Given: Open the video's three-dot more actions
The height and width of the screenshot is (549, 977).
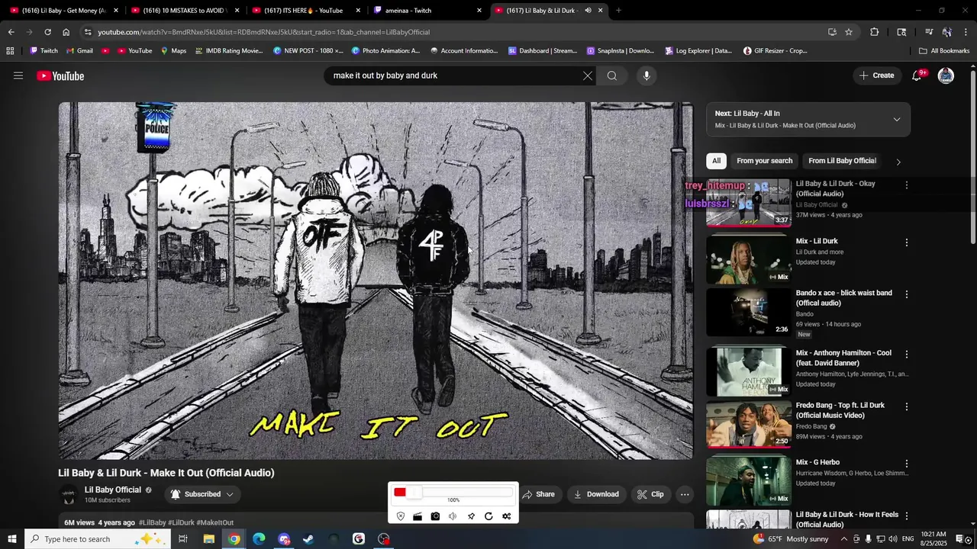Looking at the screenshot, I should click(685, 494).
